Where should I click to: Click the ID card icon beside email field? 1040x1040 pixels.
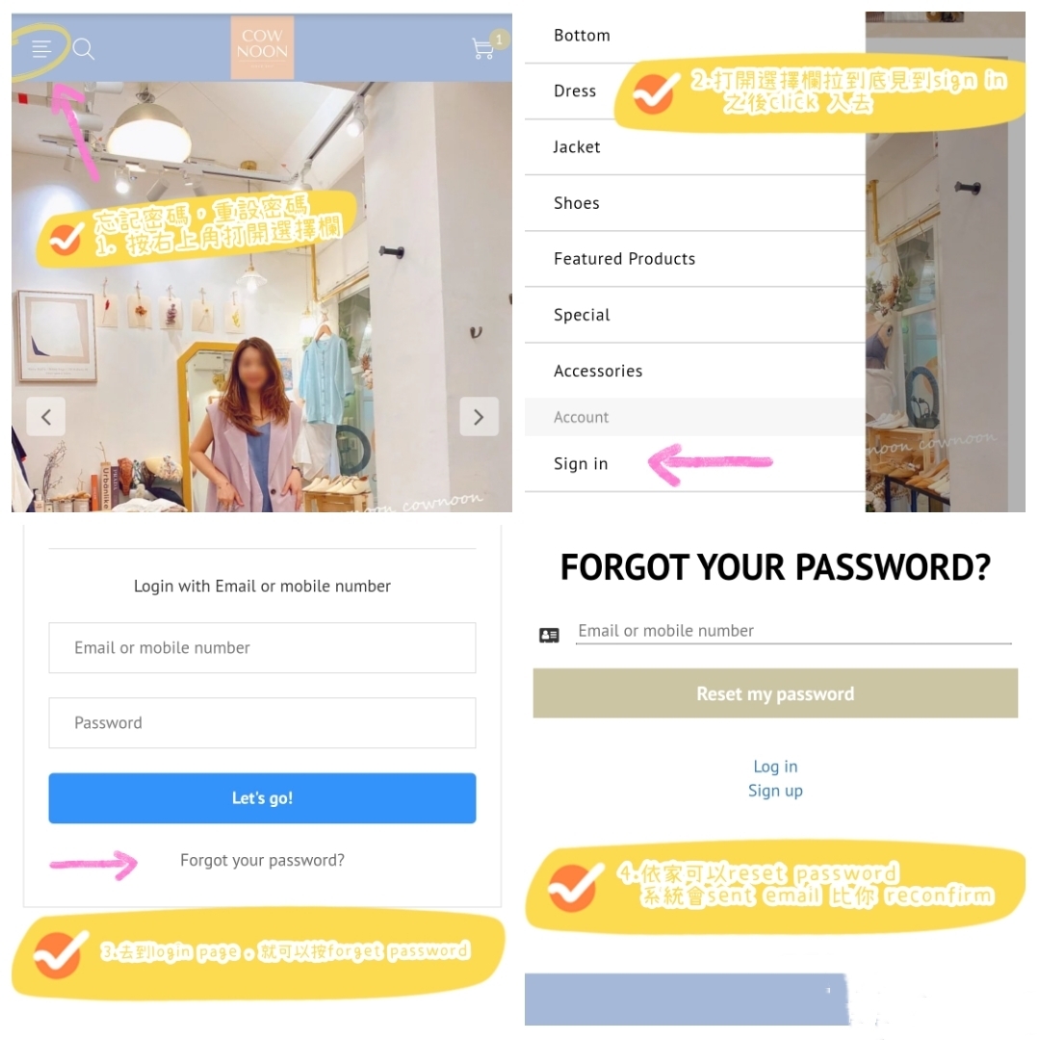[549, 636]
